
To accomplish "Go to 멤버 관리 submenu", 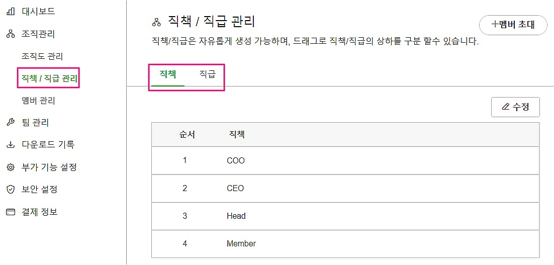I will click(x=39, y=101).
